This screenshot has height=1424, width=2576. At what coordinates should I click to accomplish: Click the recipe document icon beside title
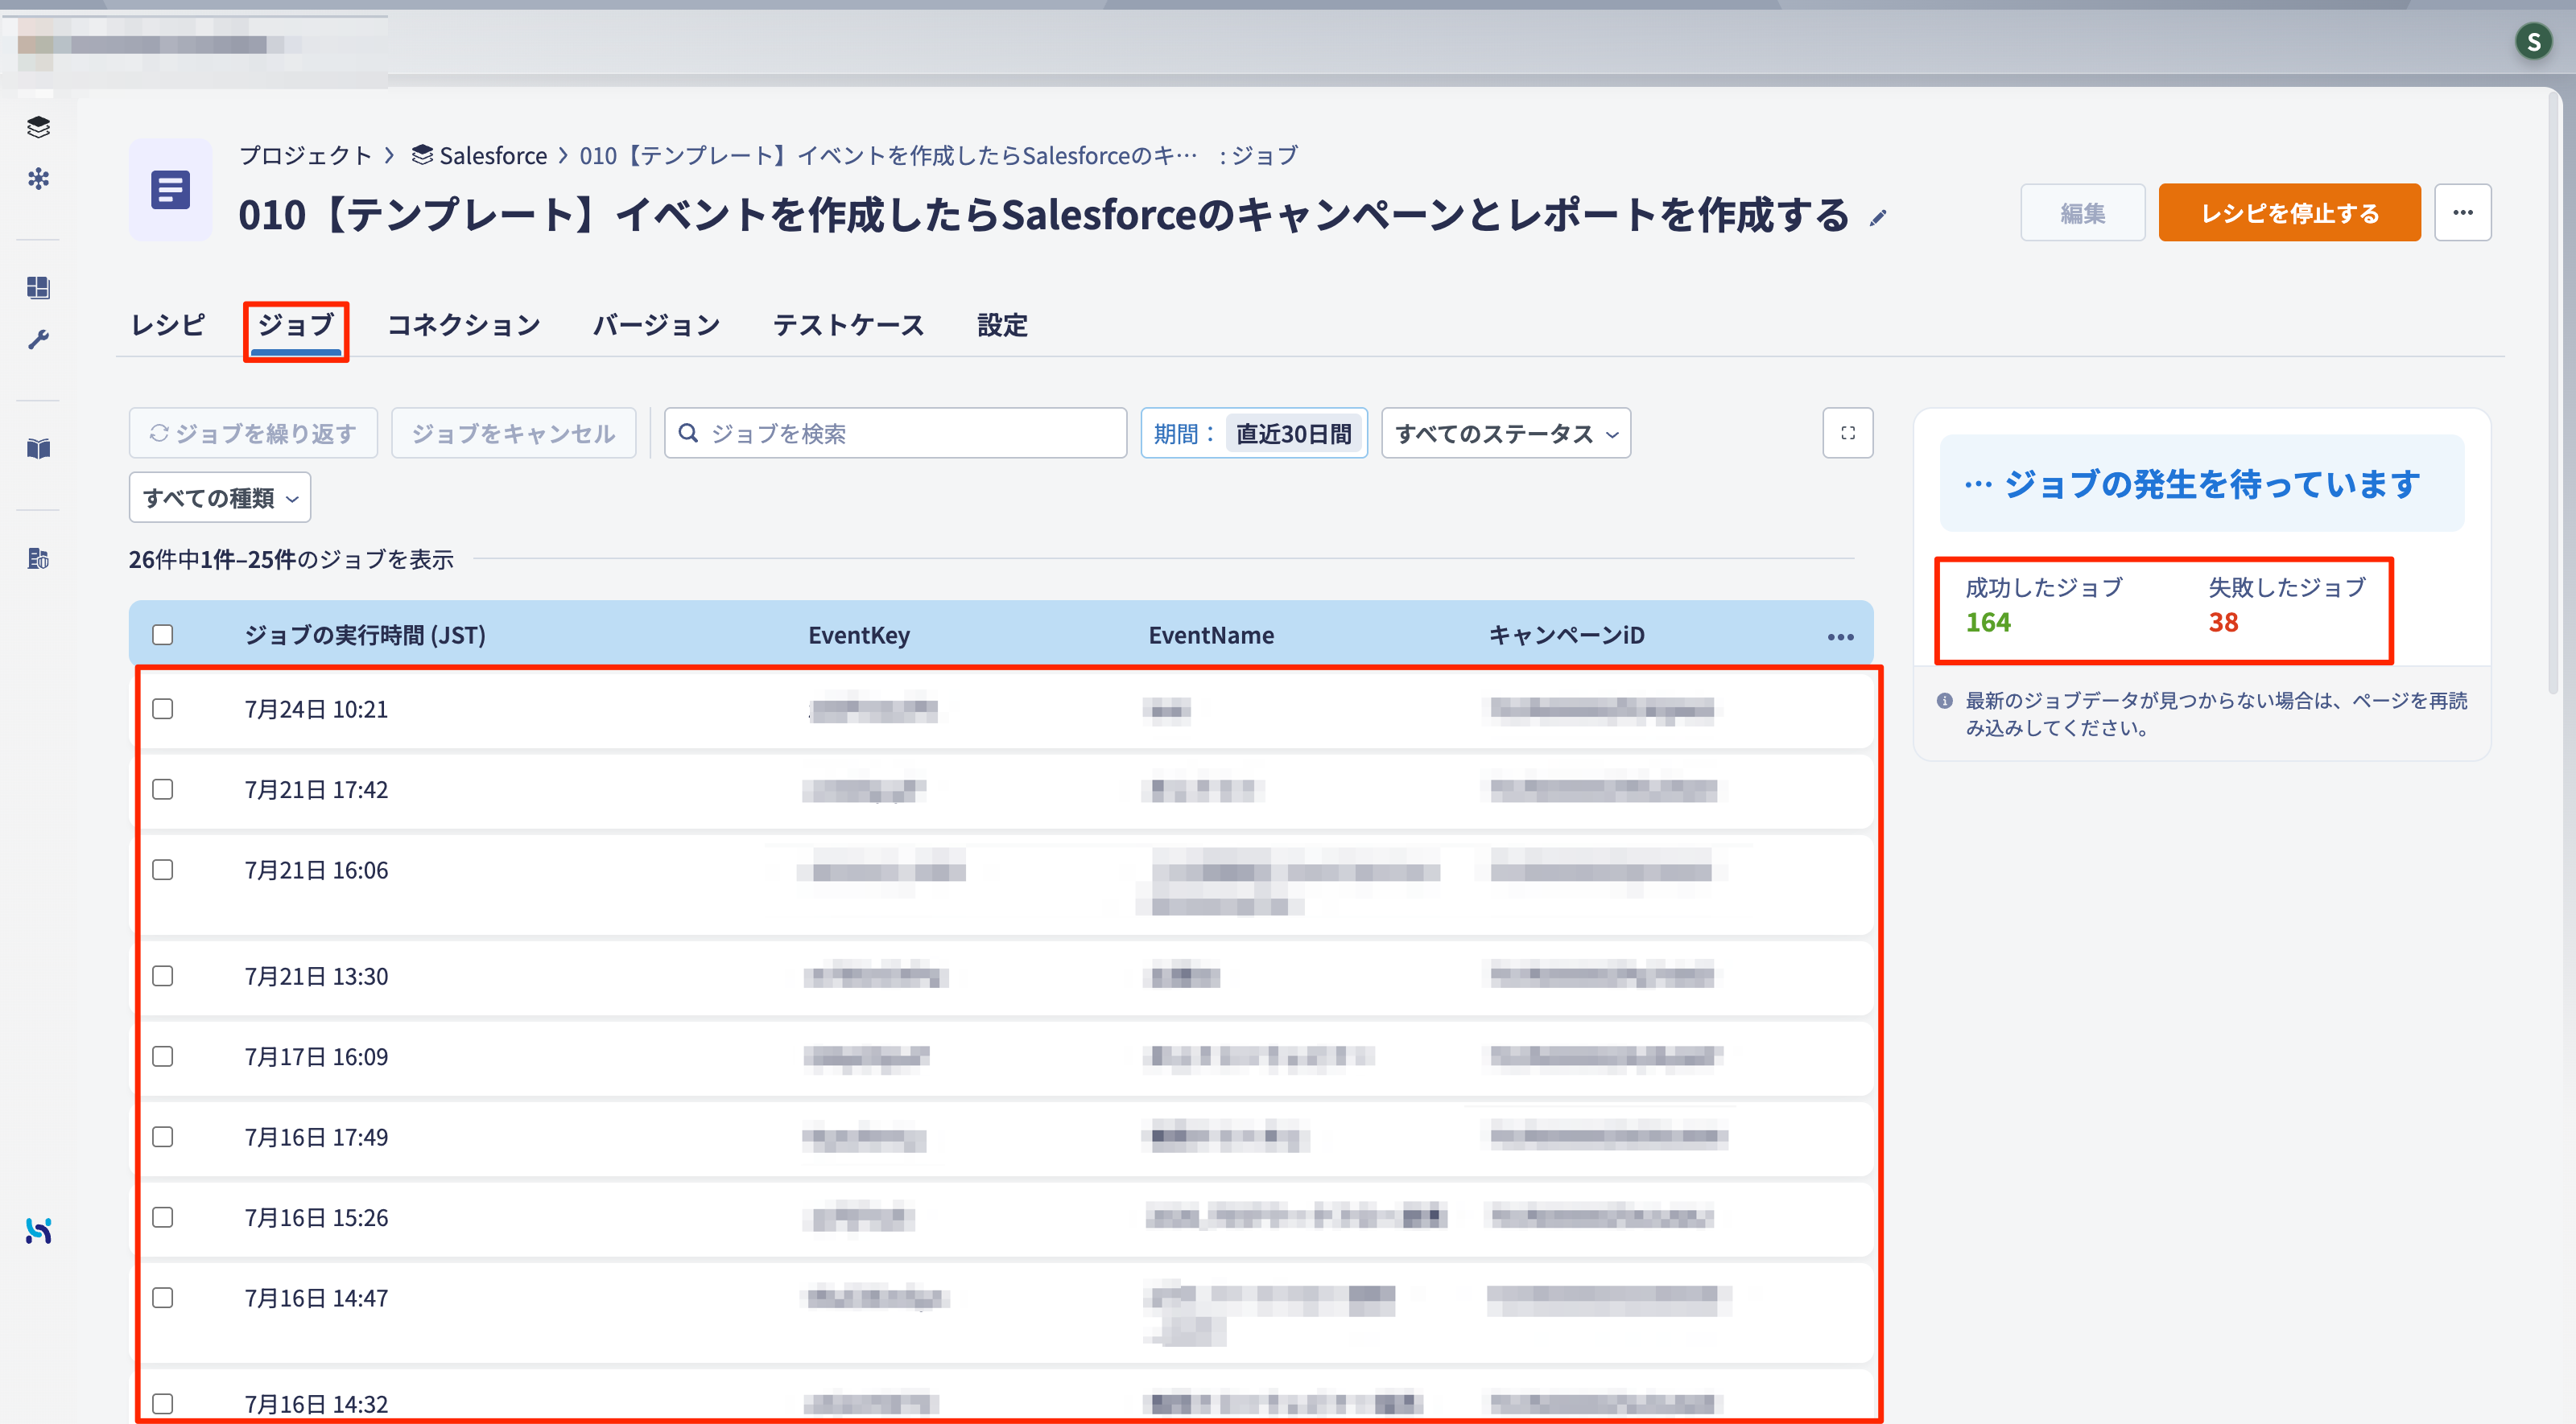coord(170,190)
